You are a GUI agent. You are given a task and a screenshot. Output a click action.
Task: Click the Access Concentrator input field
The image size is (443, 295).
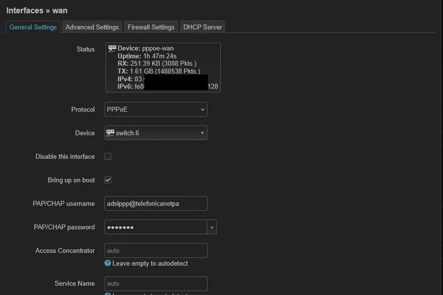[156, 251]
